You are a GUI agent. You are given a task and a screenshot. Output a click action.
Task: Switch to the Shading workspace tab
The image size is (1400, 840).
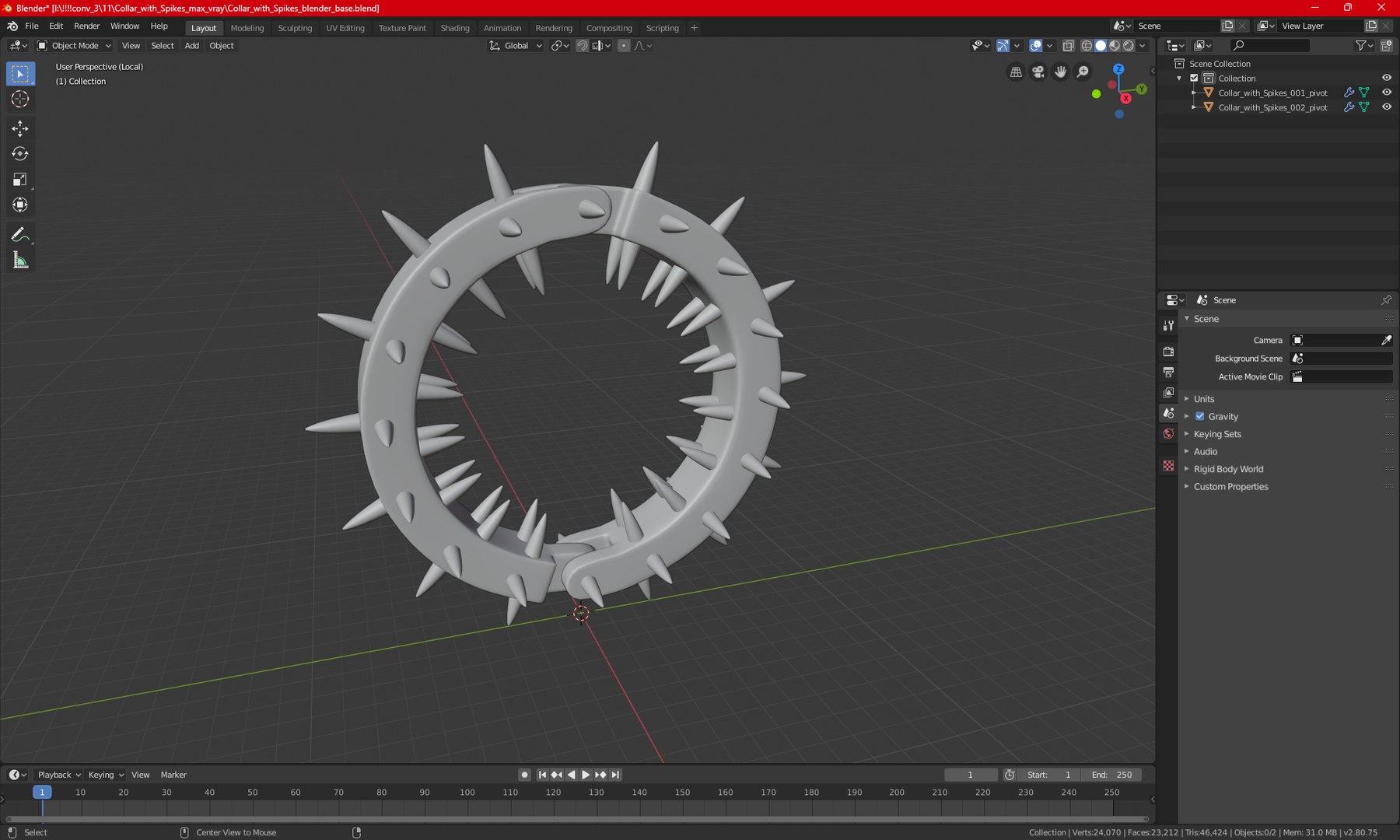pyautogui.click(x=455, y=28)
